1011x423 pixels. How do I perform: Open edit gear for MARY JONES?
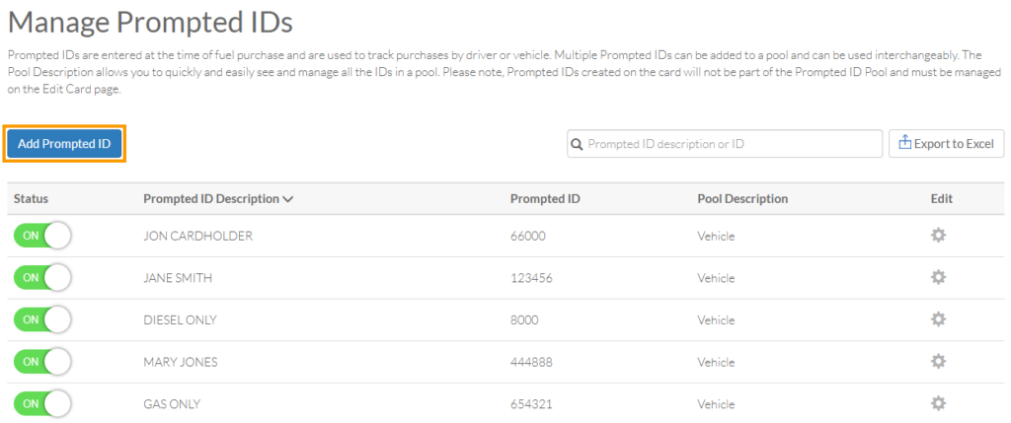(938, 362)
